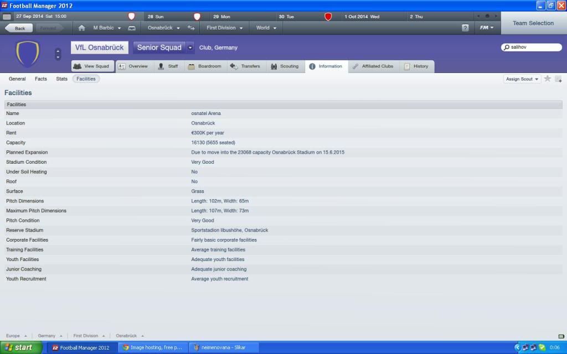Open the Transfers tab
567x354 pixels.
click(246, 66)
